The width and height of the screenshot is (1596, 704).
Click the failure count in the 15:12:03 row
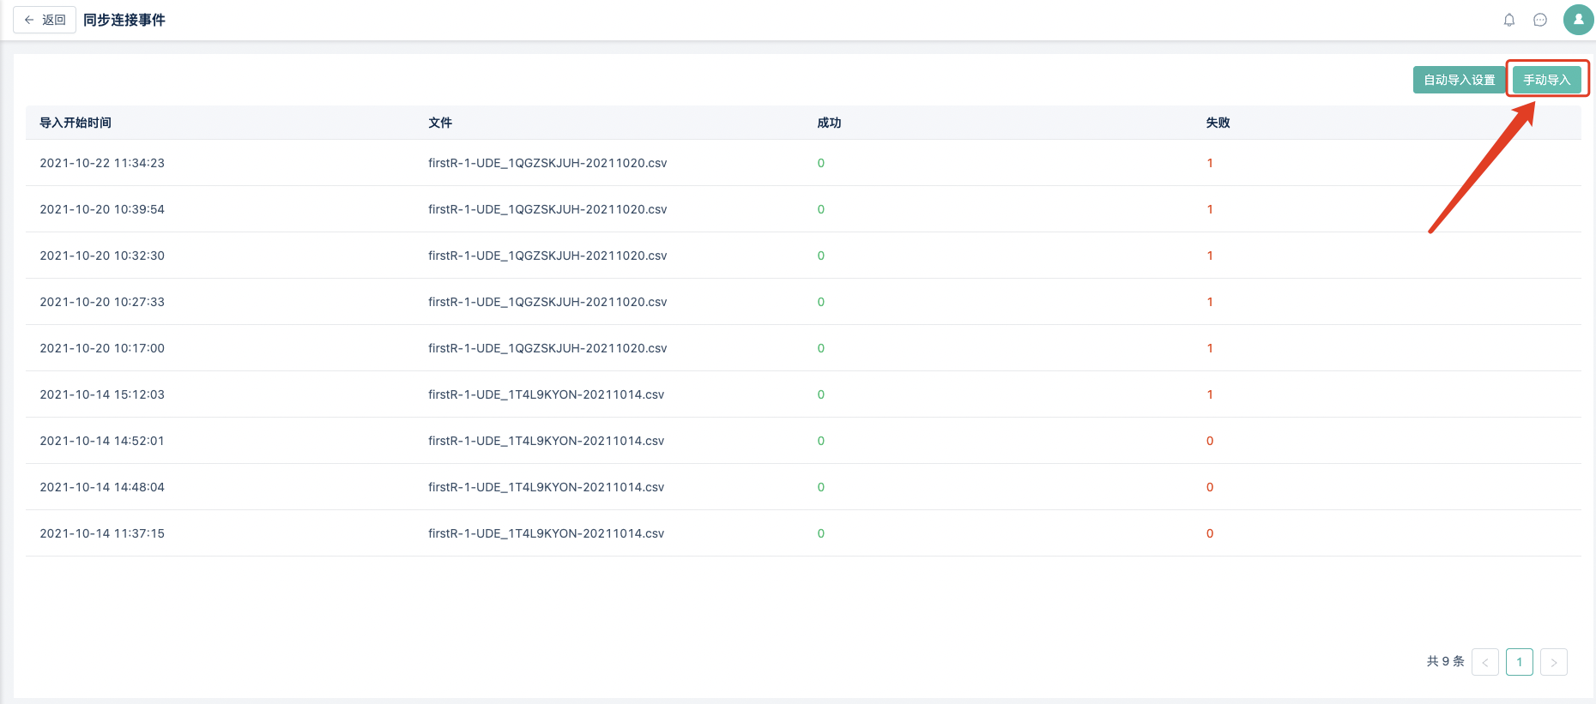coord(1210,394)
